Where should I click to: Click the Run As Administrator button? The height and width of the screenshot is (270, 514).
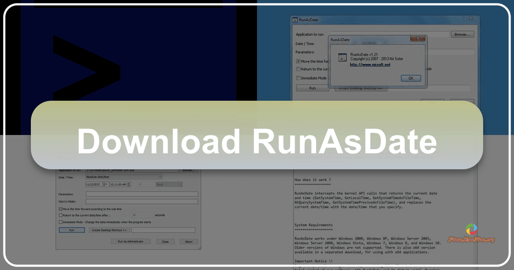click(x=131, y=241)
